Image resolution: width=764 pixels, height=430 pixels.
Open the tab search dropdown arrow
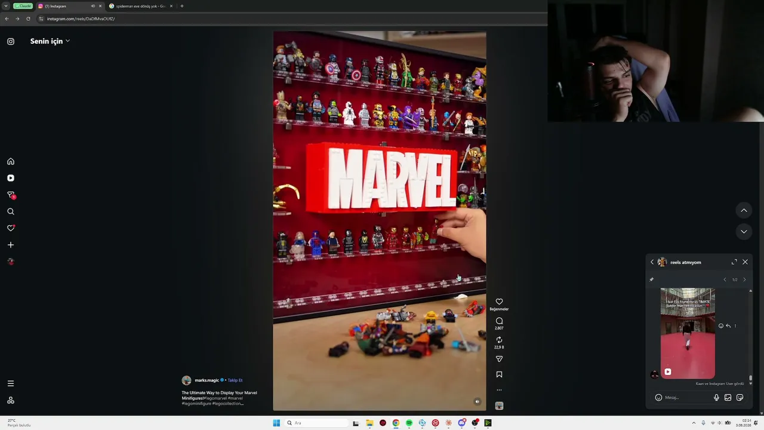[x=6, y=6]
